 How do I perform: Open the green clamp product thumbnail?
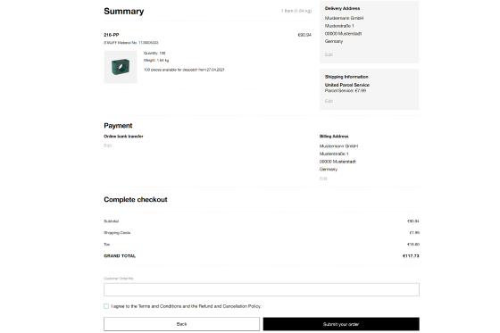click(121, 67)
